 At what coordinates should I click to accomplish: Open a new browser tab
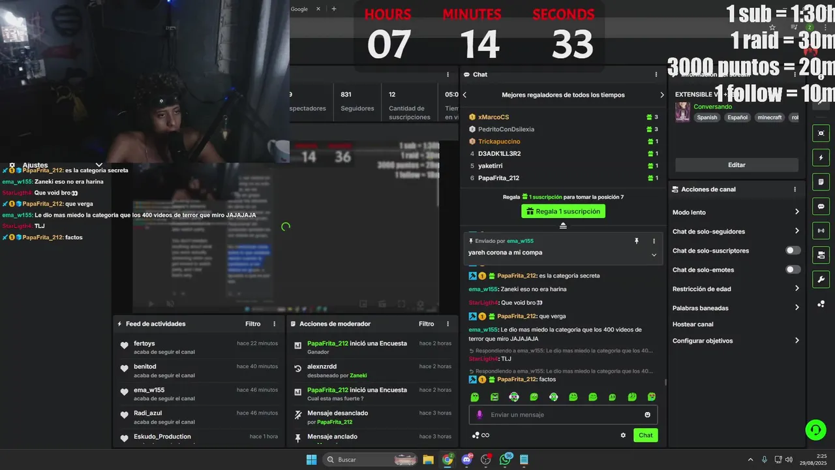(x=334, y=9)
